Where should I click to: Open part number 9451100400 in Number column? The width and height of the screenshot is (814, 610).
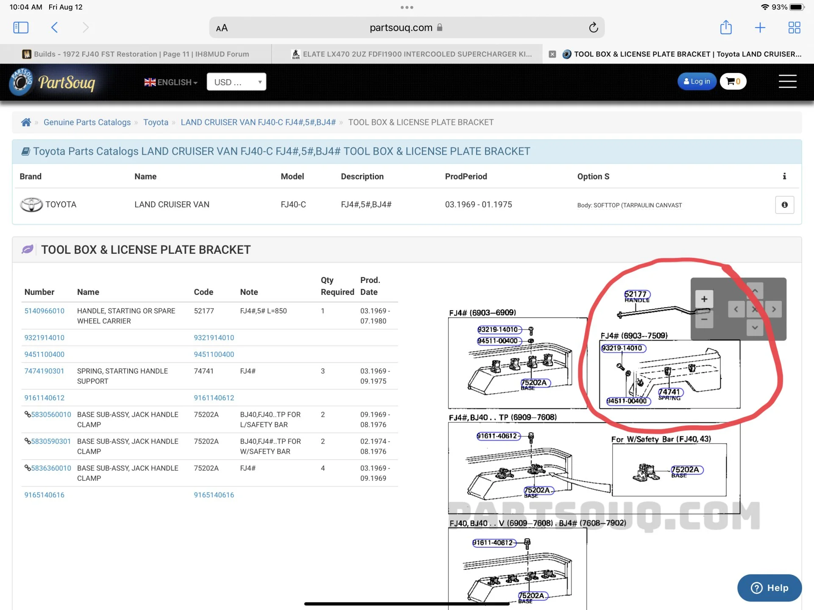(45, 354)
